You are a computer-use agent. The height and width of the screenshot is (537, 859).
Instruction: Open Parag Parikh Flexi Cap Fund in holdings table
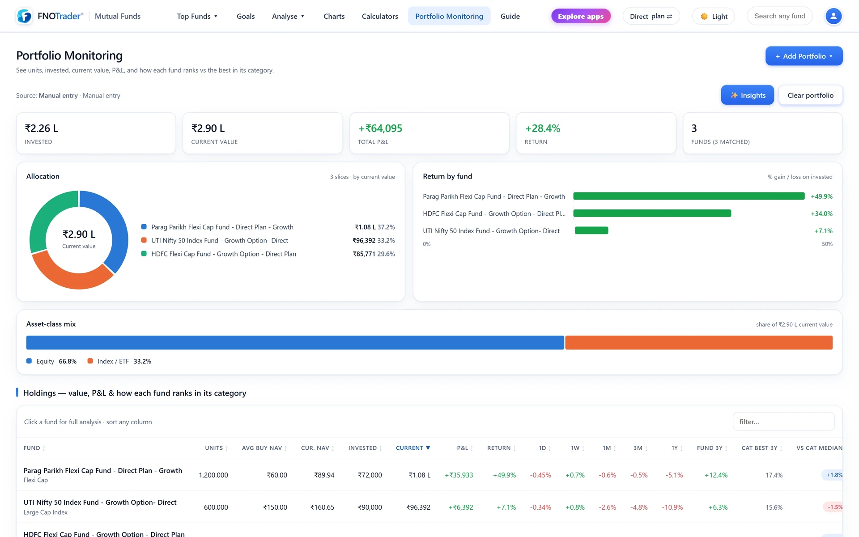click(102, 470)
